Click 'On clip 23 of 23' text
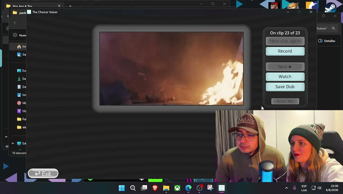The width and height of the screenshot is (343, 194). 285,33
